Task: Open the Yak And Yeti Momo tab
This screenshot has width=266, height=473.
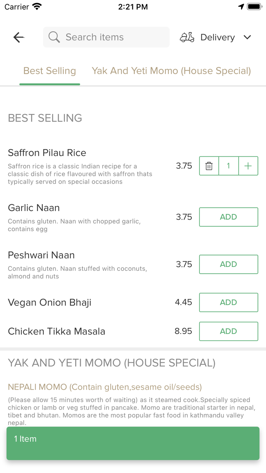Action: 171,71
